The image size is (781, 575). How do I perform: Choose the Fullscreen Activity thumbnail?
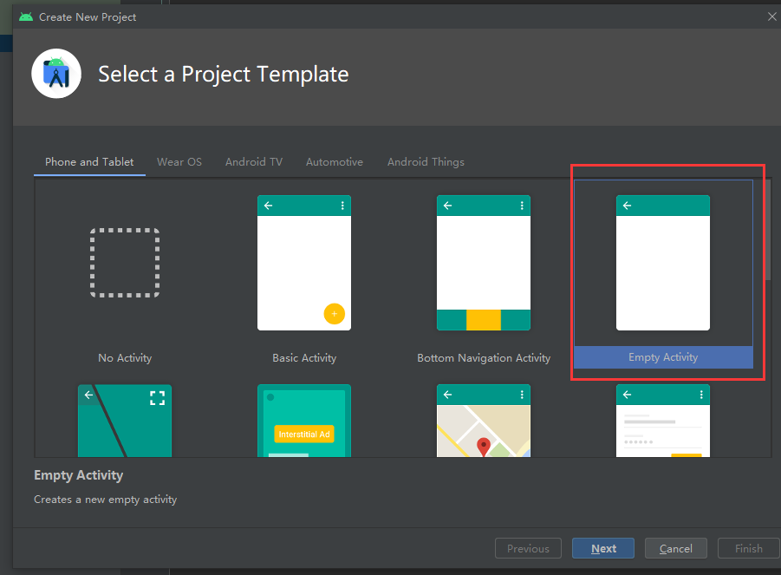pos(125,421)
